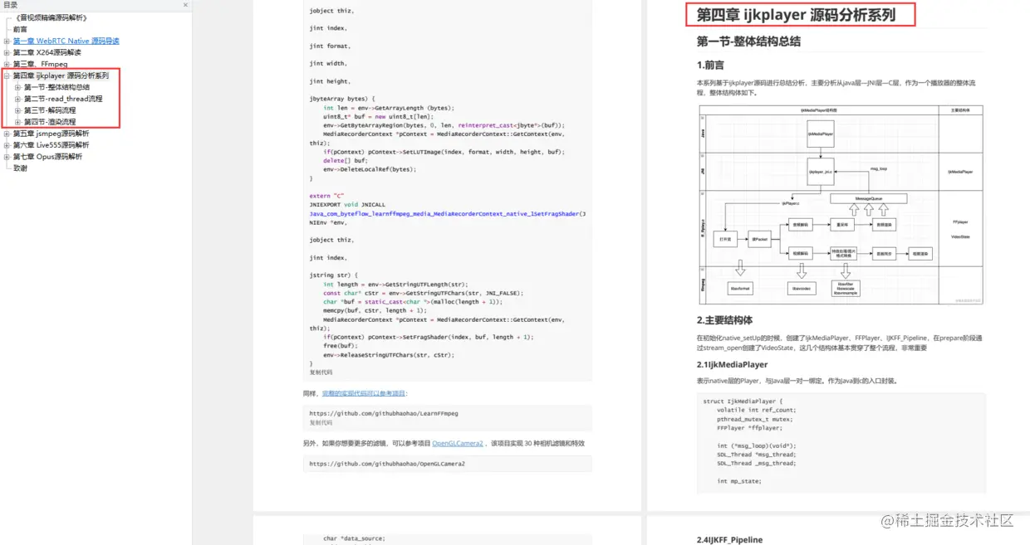1030x545 pixels.
Task: Collapse 第四章 ijkplayer 源码分析系列 node
Action: point(7,75)
